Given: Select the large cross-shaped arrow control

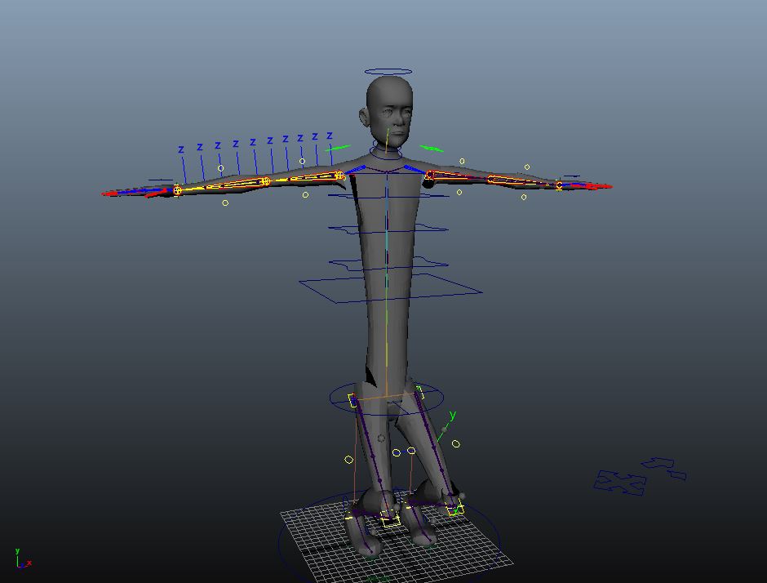Looking at the screenshot, I should coord(619,483).
